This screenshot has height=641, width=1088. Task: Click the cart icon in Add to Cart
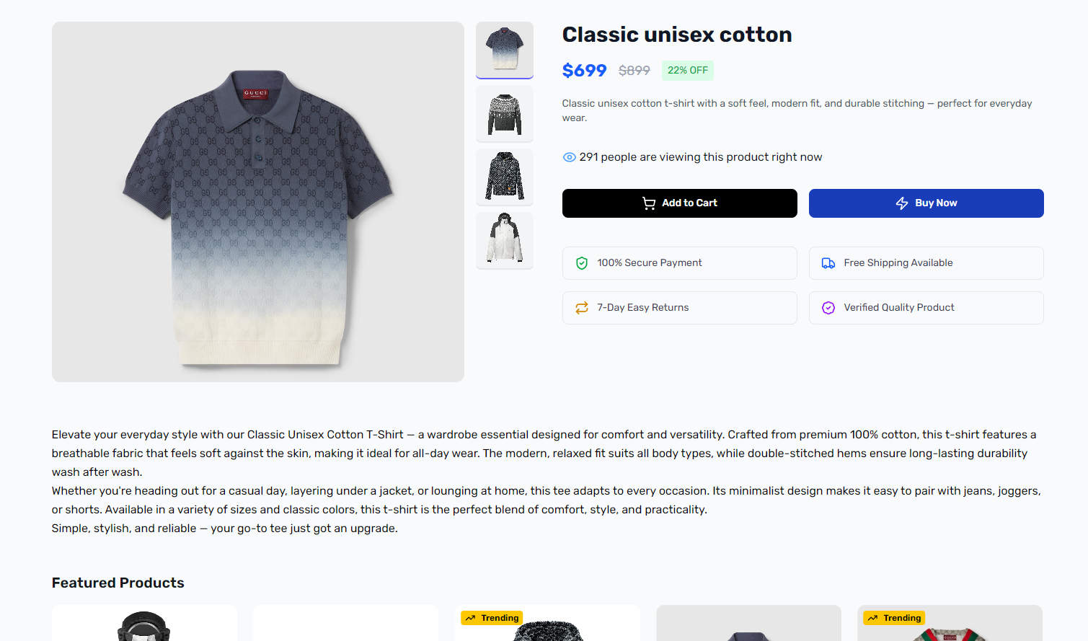coord(649,203)
